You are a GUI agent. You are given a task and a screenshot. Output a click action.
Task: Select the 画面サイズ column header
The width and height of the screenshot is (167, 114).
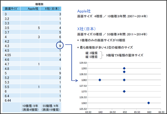point(11,9)
